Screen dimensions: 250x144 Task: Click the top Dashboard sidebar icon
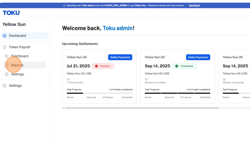(5, 36)
